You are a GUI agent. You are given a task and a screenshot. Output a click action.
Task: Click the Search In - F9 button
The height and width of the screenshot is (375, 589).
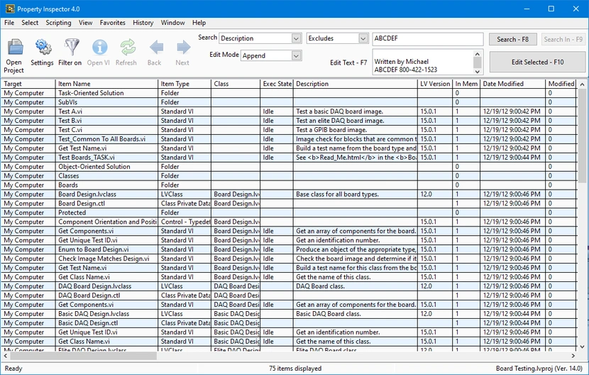coord(563,39)
